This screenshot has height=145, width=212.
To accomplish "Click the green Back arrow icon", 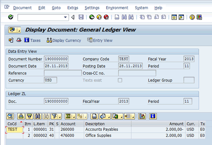I will 92,17.
